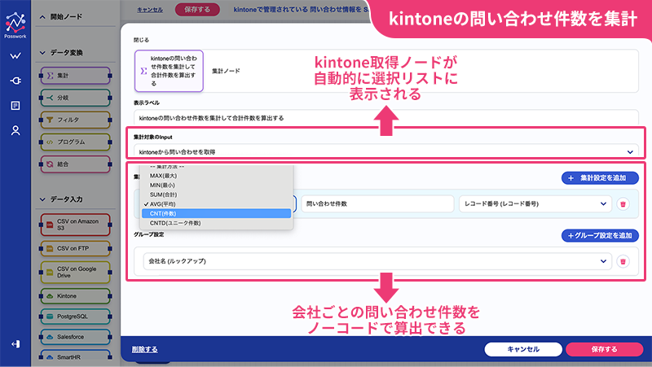
Task: Click the 閉じる close link
Action: (141, 40)
